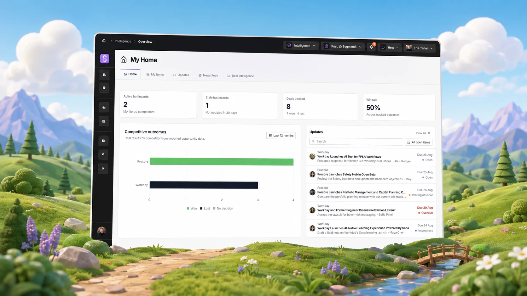Focus the Updates search field
The height and width of the screenshot is (296, 527).
click(x=356, y=142)
